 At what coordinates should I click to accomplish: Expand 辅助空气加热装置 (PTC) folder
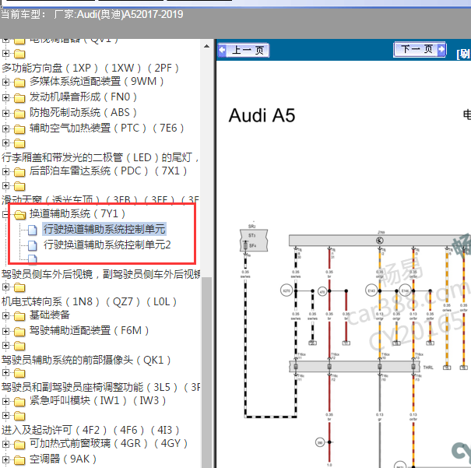click(x=5, y=128)
